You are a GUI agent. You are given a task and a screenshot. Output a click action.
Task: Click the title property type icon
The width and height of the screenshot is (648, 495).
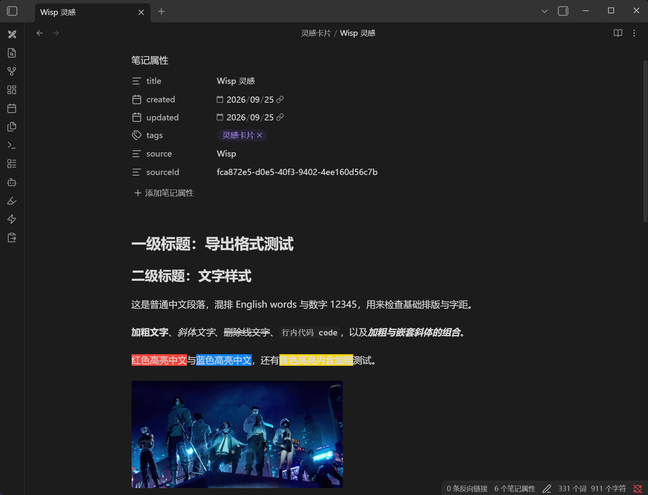tap(136, 81)
